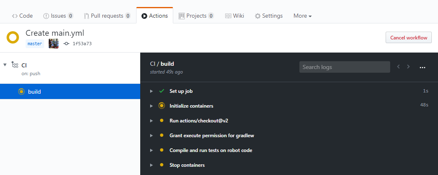The width and height of the screenshot is (438, 175).
Task: Open the master branch label link
Action: (x=35, y=44)
